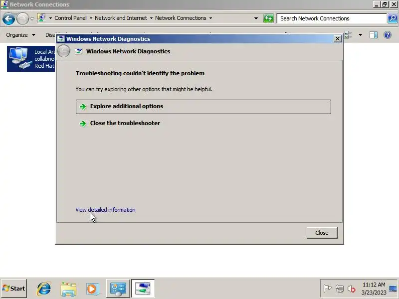Click Network Connections breadcrumb

181,18
